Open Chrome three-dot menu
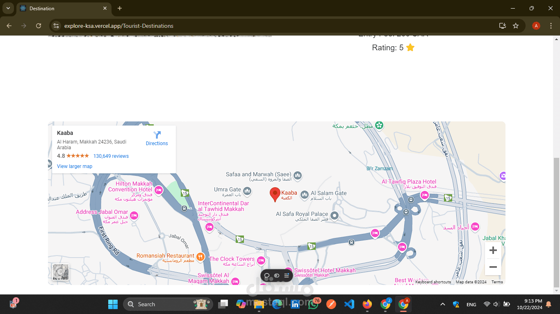560x314 pixels. tap(551, 26)
